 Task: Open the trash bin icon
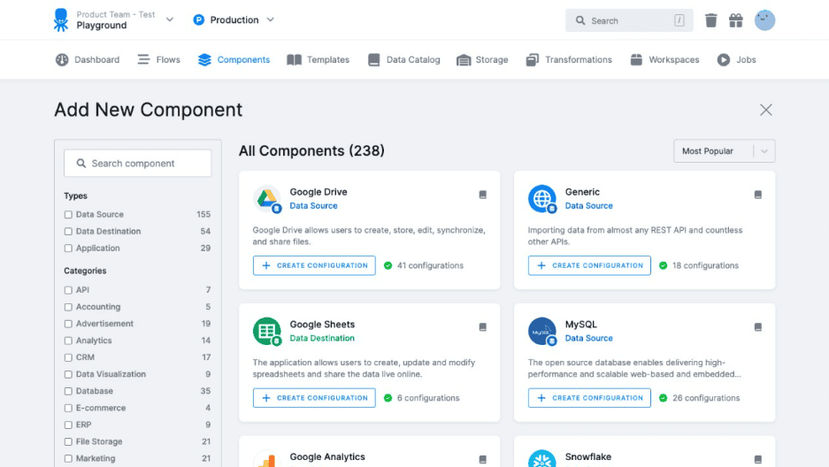pyautogui.click(x=710, y=20)
